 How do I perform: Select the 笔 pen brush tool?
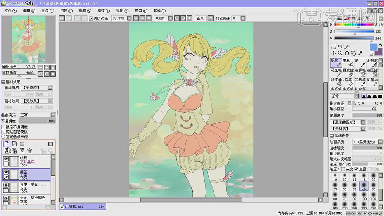coord(360,63)
